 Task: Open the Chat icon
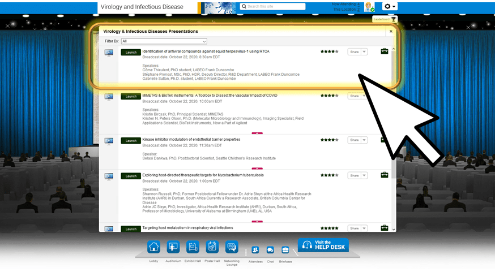pos(270,250)
